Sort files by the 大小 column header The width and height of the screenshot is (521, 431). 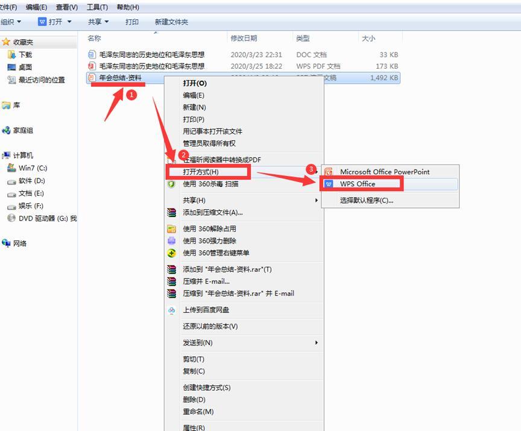(x=380, y=38)
